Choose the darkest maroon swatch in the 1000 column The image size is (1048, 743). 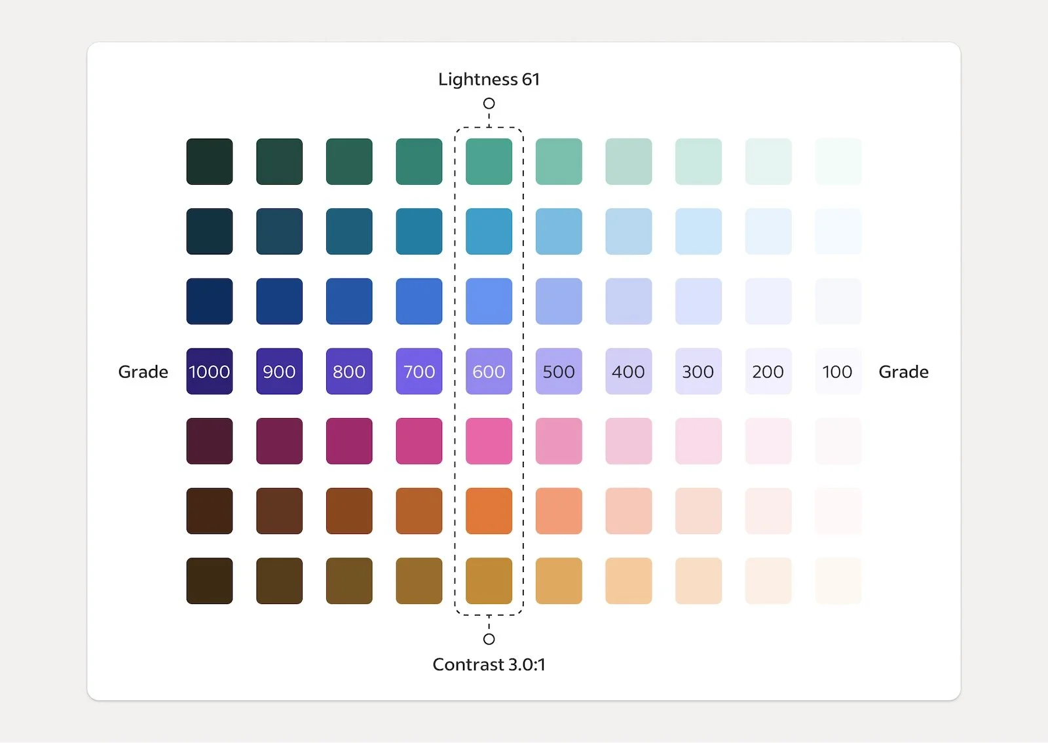tap(210, 441)
